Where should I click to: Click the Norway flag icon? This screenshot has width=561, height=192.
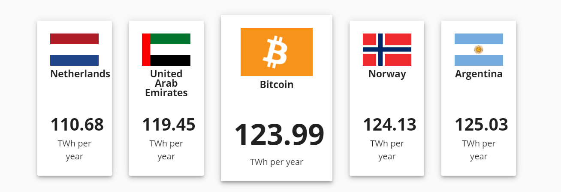pyautogui.click(x=387, y=49)
